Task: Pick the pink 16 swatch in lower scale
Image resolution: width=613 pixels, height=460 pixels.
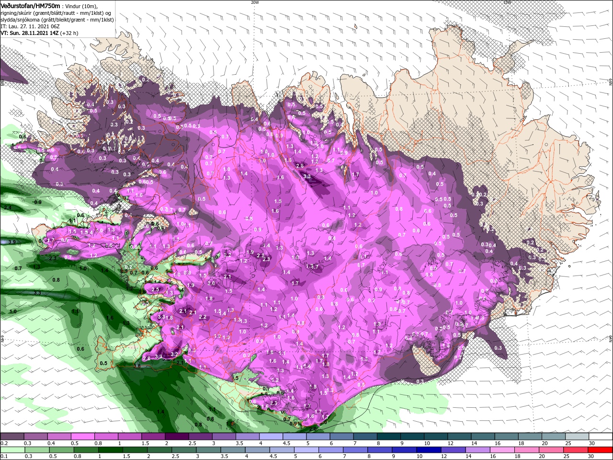Action: pos(503,450)
